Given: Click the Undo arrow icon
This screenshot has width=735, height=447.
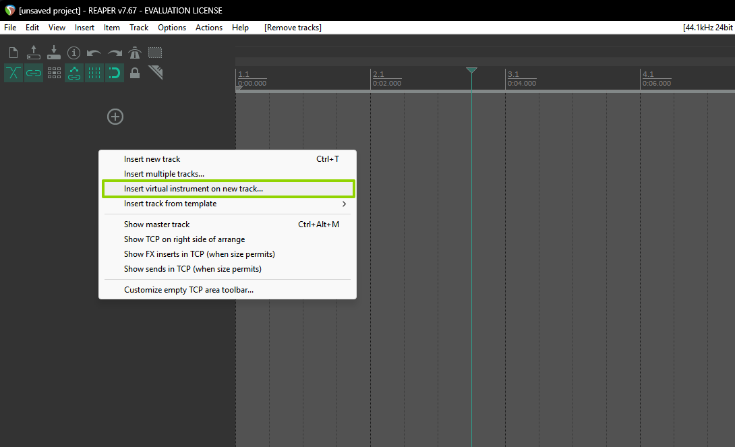Looking at the screenshot, I should point(94,53).
